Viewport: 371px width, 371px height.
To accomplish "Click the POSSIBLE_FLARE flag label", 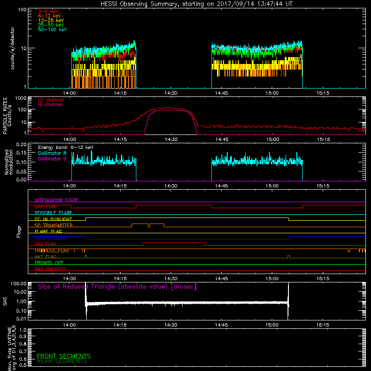I will 53,213.
